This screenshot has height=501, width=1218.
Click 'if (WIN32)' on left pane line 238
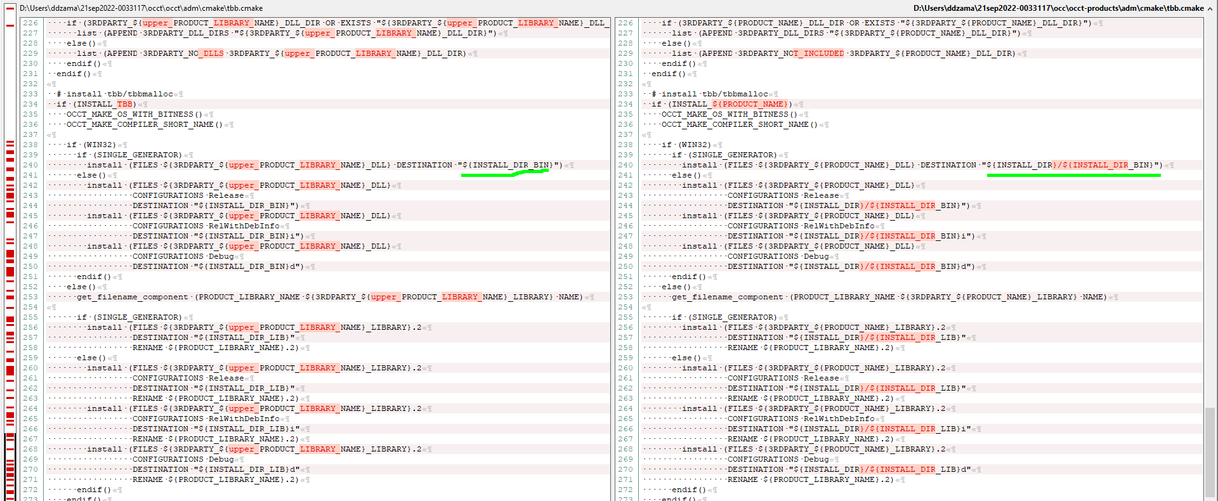coord(91,145)
